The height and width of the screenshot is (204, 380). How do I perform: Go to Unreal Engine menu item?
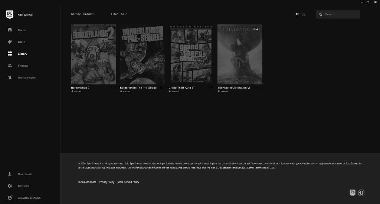tap(27, 78)
